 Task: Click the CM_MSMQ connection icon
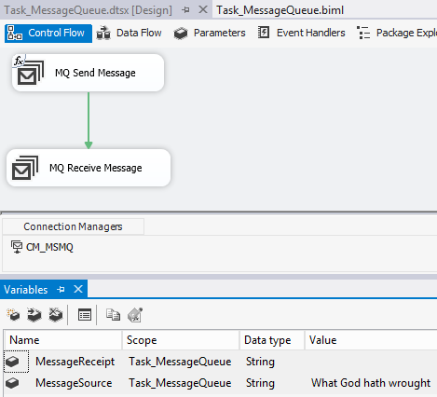(x=17, y=247)
